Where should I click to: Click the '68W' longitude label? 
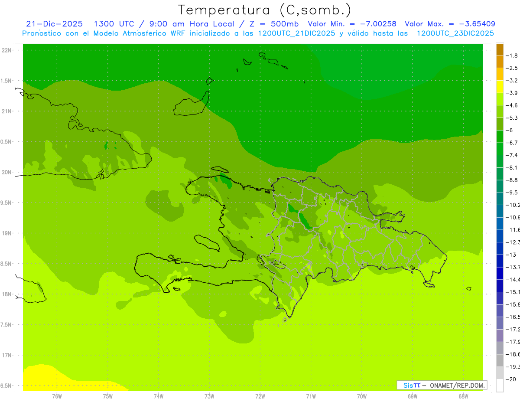tap(463, 396)
